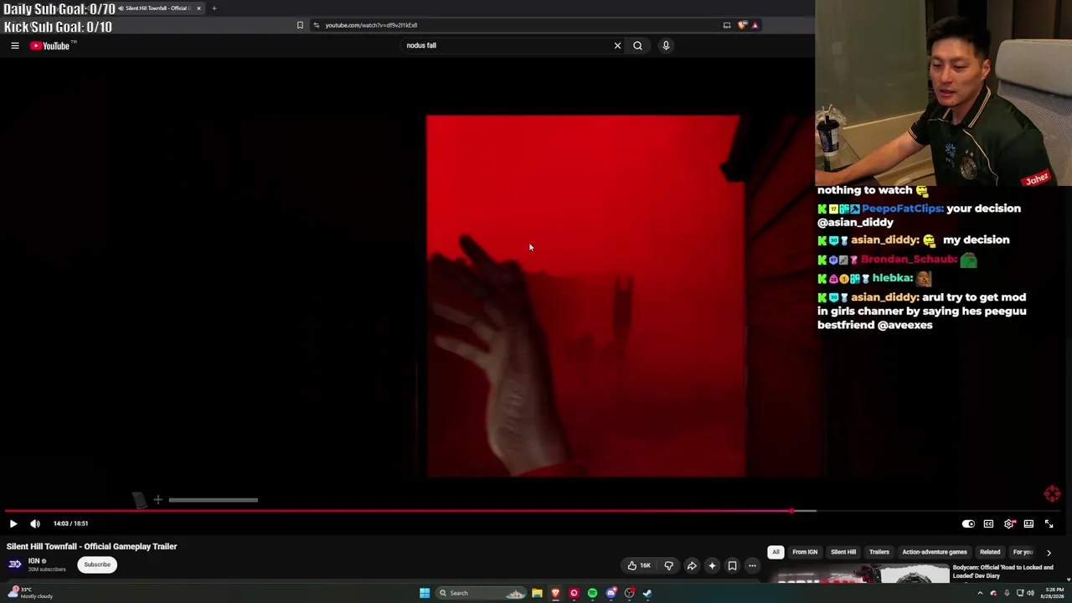Viewport: 1072px width, 603px height.
Task: Select the 'Trailers' filter chip
Action: click(879, 552)
